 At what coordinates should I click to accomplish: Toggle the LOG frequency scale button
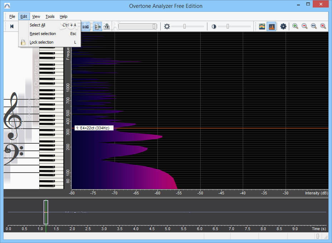pyautogui.click(x=86, y=26)
